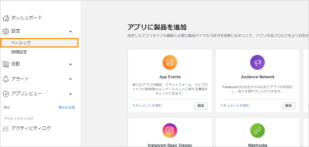The width and height of the screenshot is (309, 147).
Task: Click 設定 button on Audience Network card
Action: pos(289,106)
